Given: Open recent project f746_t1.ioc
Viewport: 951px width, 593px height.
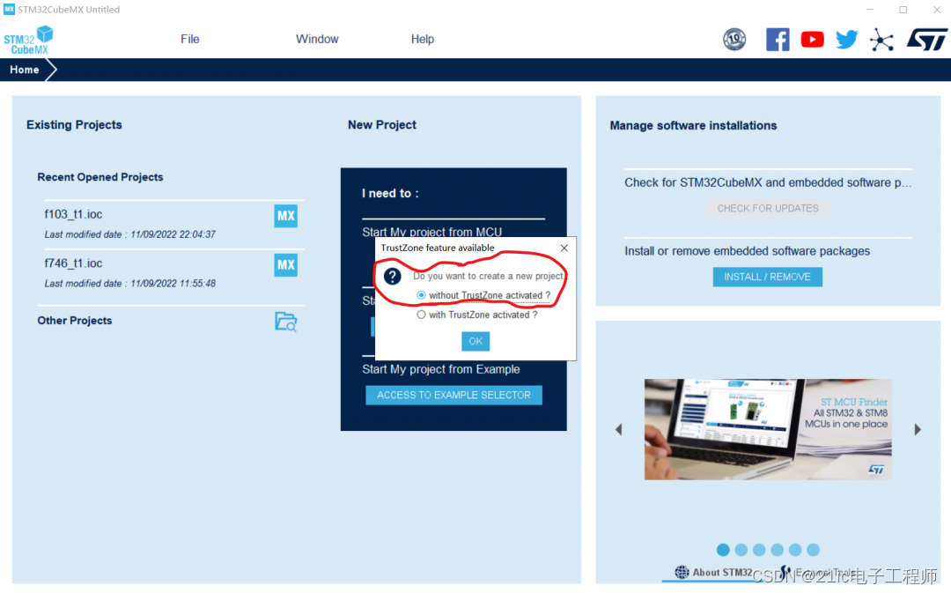Looking at the screenshot, I should [73, 263].
